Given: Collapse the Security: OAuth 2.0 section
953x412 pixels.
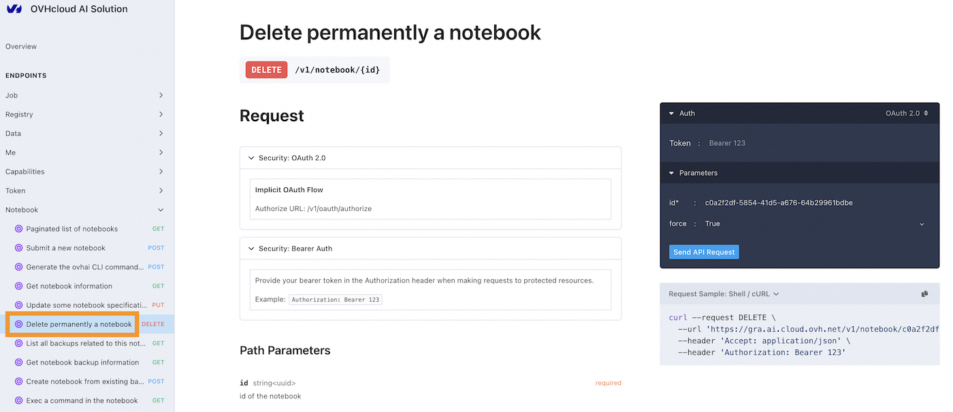Looking at the screenshot, I should pyautogui.click(x=251, y=157).
